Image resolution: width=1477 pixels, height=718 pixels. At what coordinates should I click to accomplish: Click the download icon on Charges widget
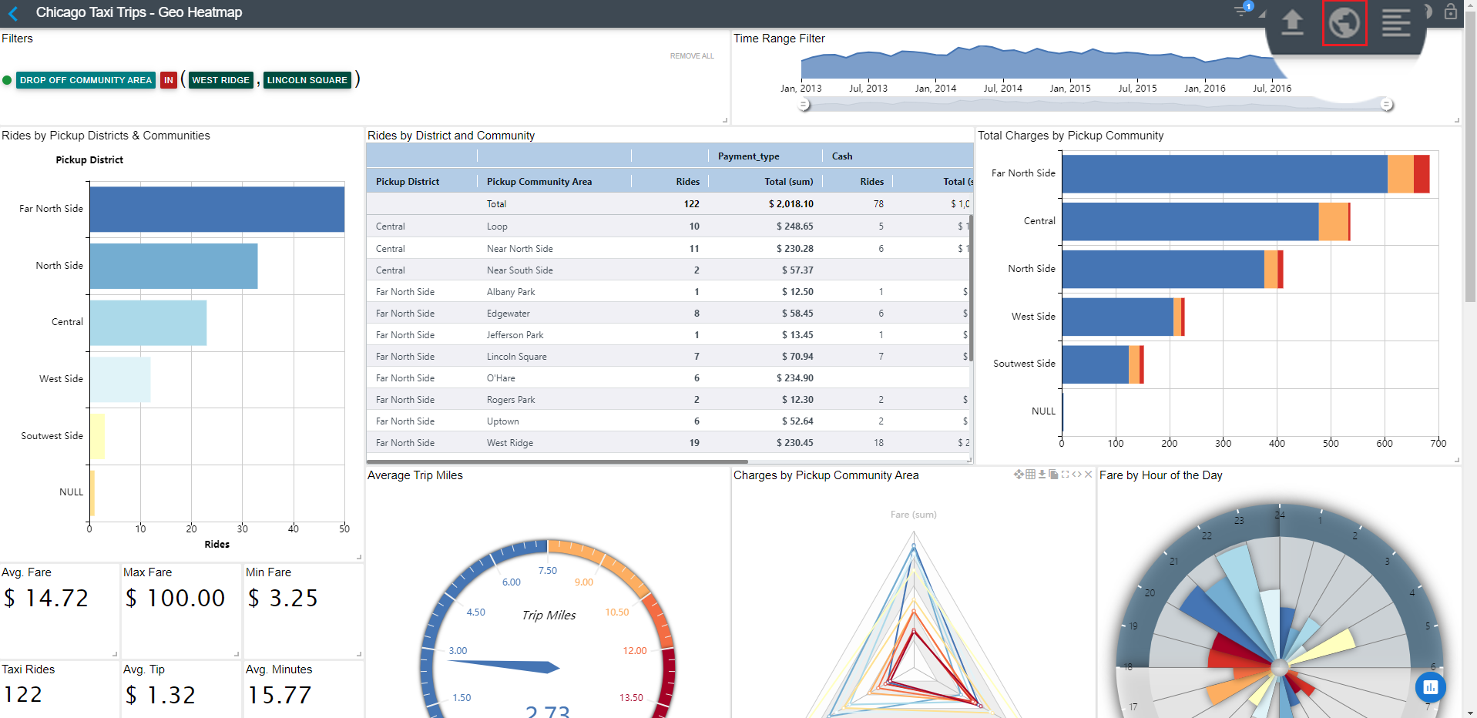coord(1042,475)
